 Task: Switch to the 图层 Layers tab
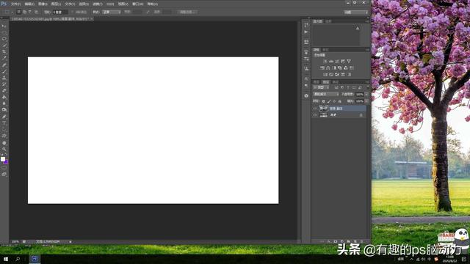tap(326, 81)
